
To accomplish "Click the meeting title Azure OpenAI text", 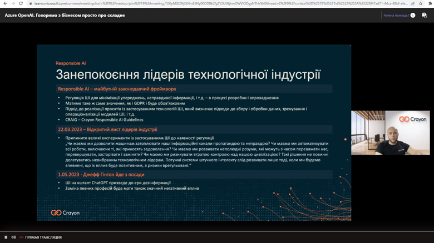I will coord(65,15).
